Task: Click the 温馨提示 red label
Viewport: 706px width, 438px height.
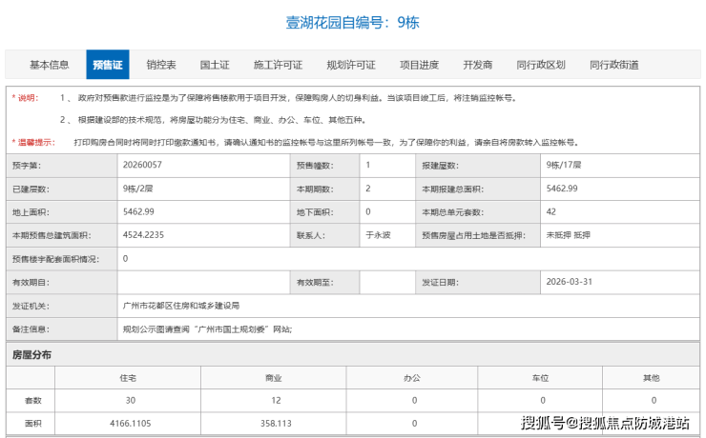Action: 33,143
